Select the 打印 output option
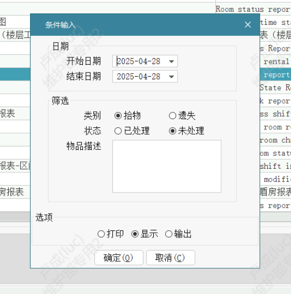The height and width of the screenshot is (294, 291). (101, 234)
